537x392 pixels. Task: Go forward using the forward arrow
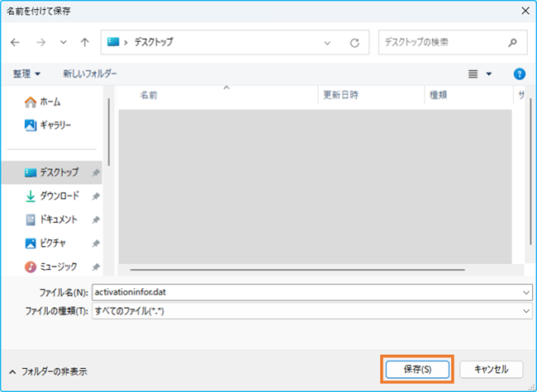[40, 42]
